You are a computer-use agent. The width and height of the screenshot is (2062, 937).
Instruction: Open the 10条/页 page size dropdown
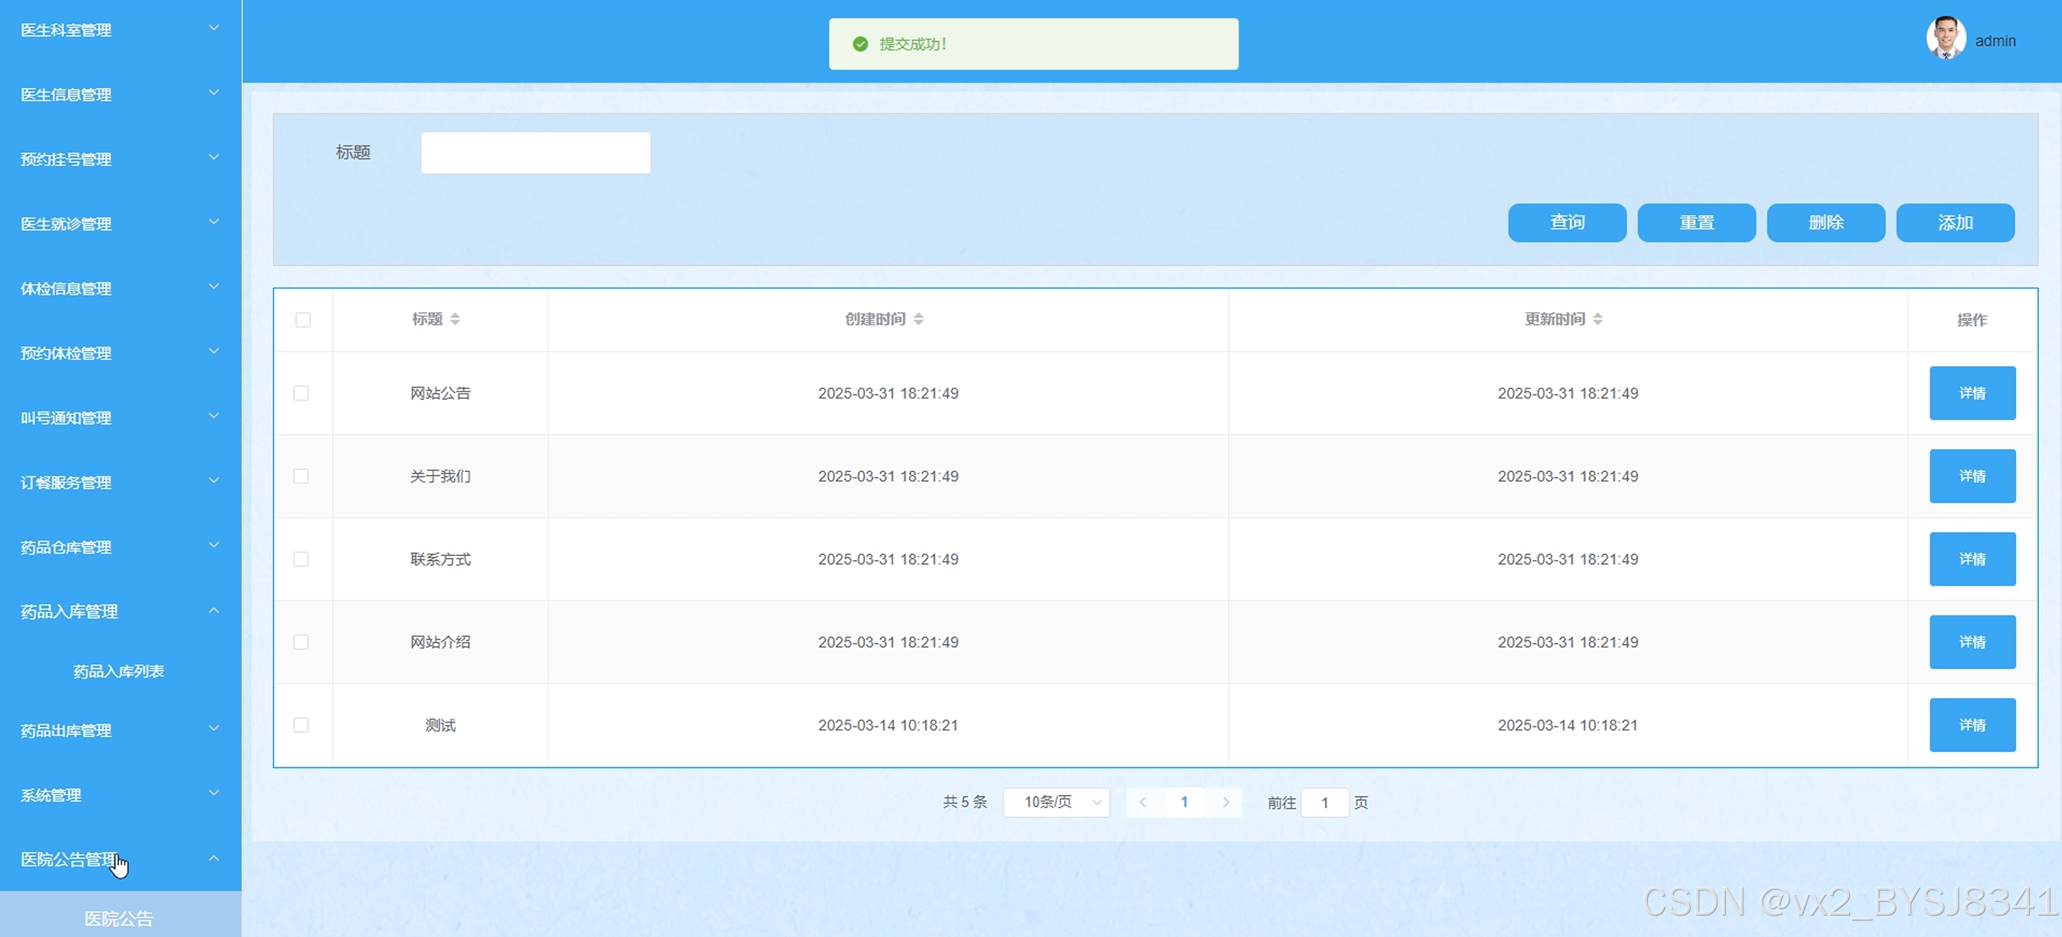(x=1055, y=802)
